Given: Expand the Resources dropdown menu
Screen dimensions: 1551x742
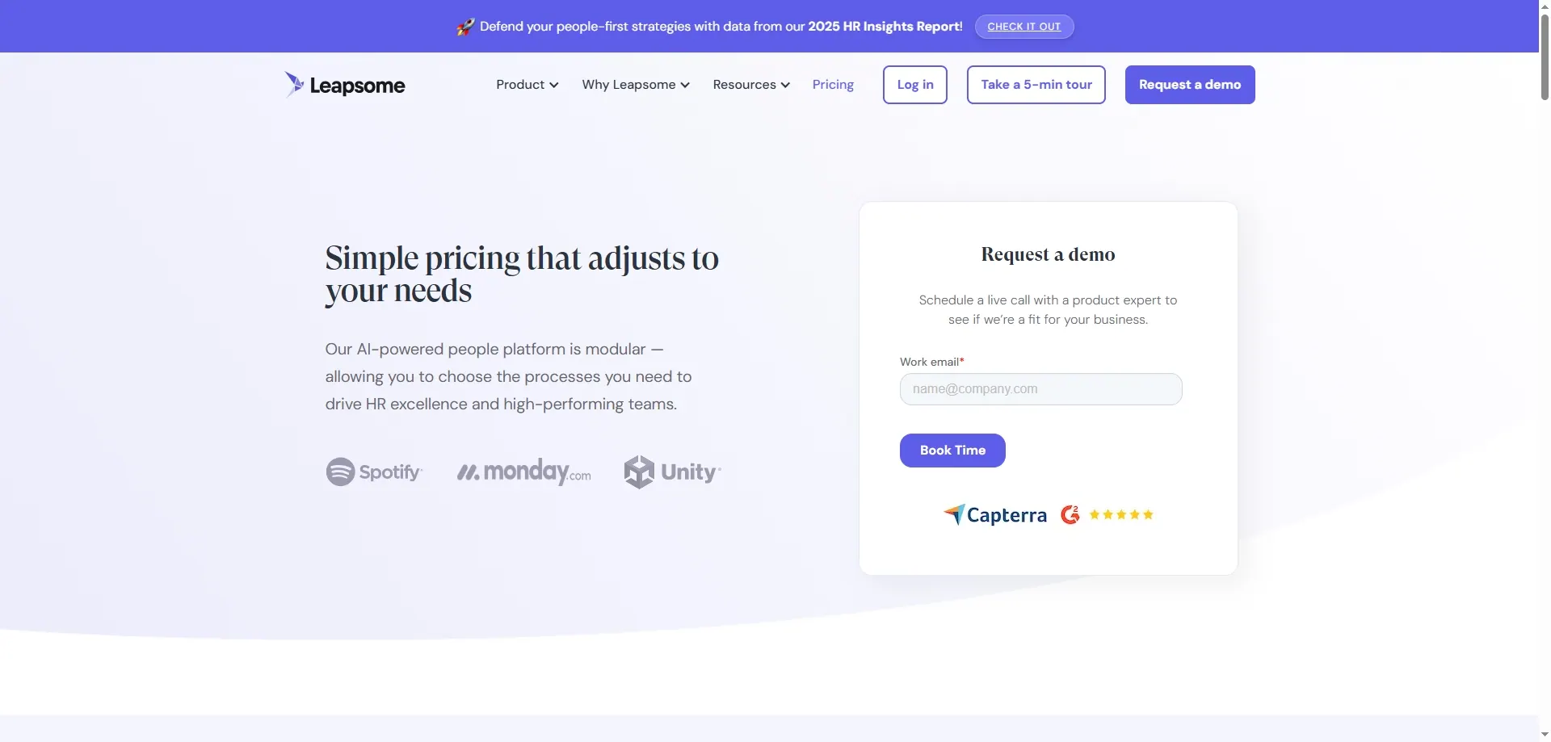Looking at the screenshot, I should [751, 85].
